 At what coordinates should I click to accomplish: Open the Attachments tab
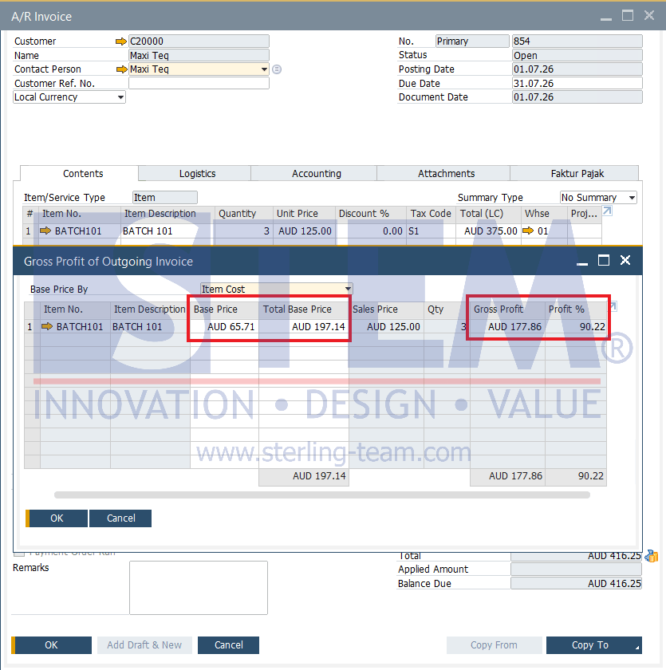click(446, 174)
